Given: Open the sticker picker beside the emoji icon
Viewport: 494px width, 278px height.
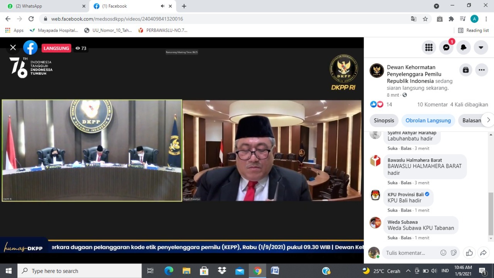Looking at the screenshot, I should [x=454, y=252].
